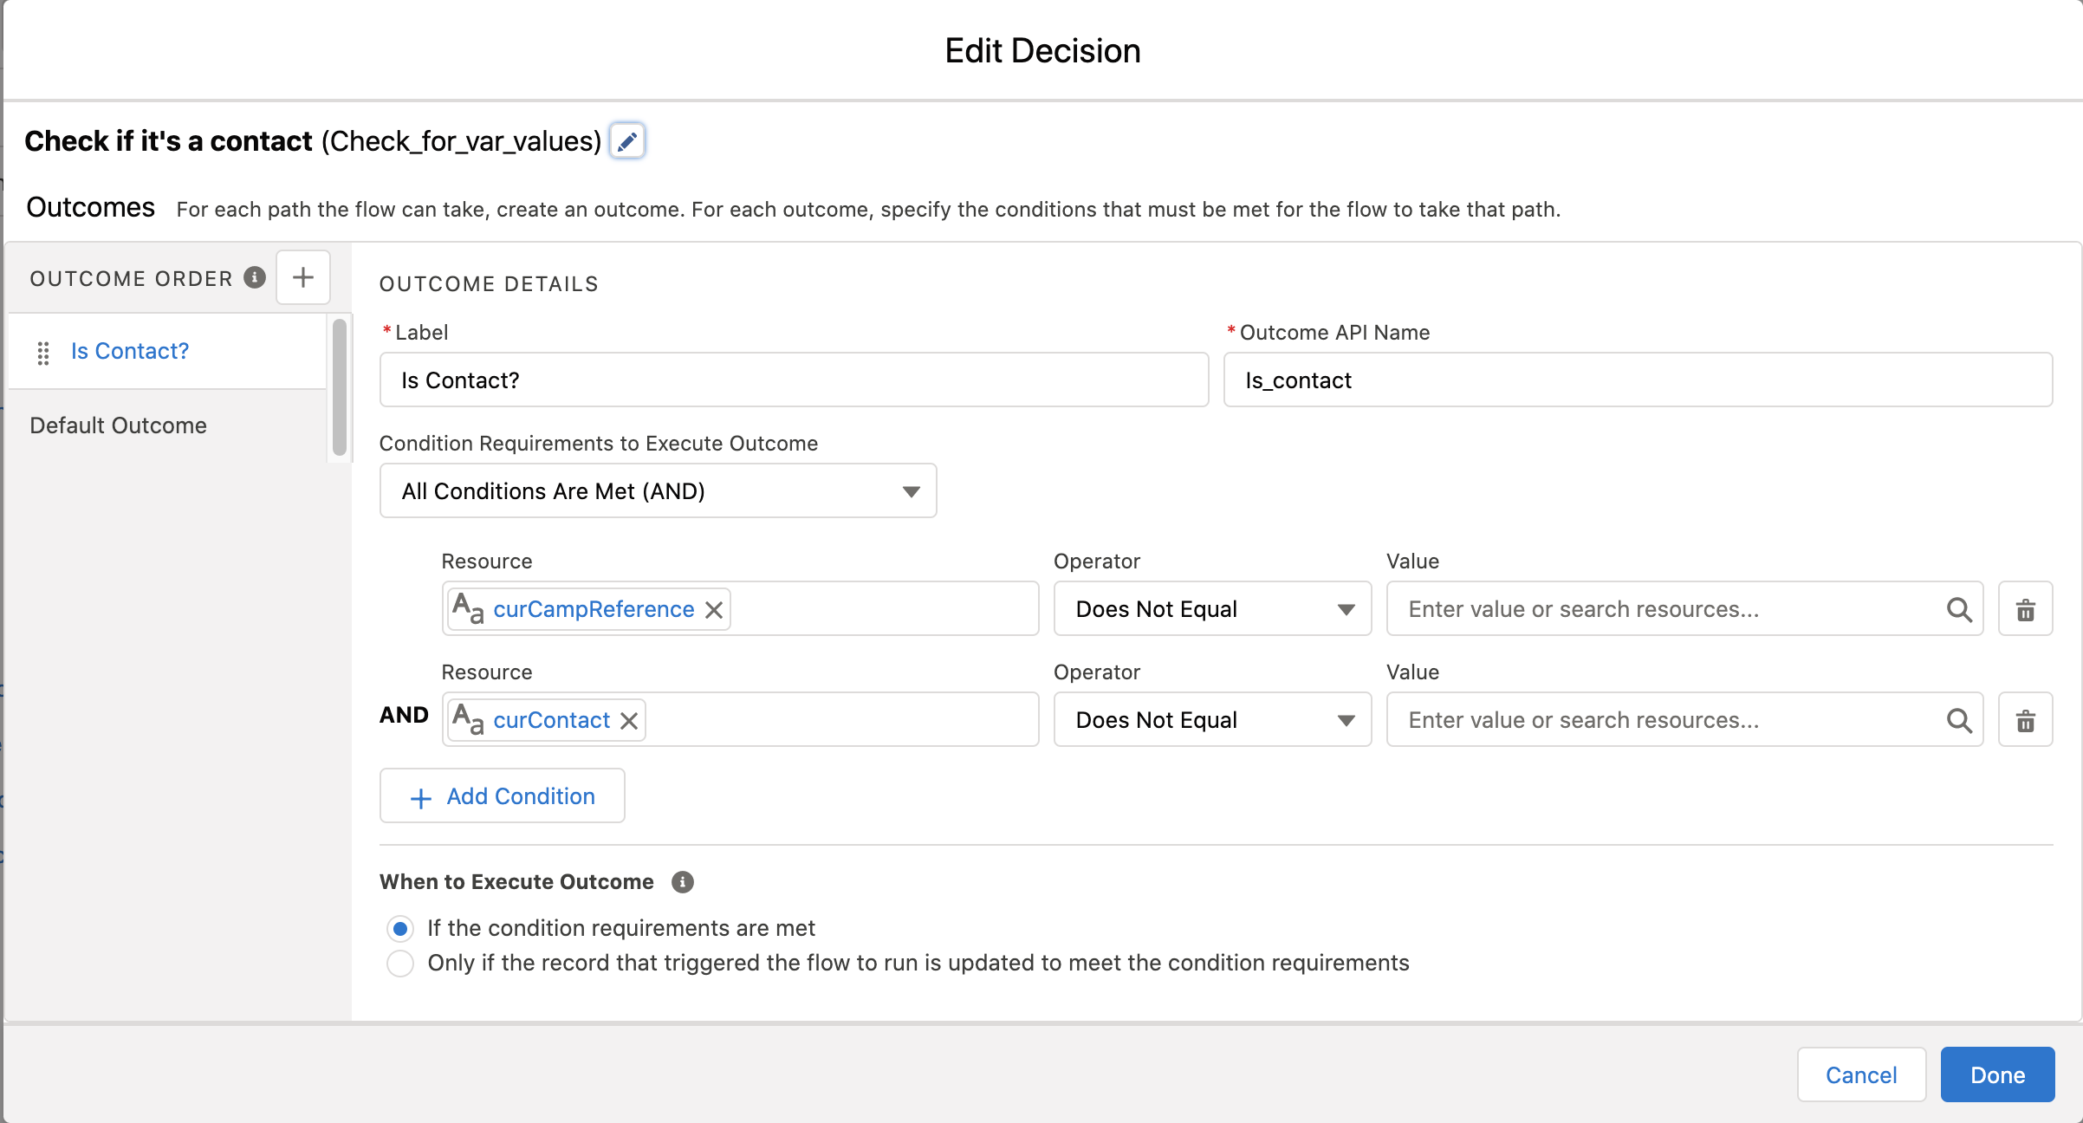This screenshot has width=2083, height=1123.
Task: Open operator dropdown for curCampReference
Action: (1212, 609)
